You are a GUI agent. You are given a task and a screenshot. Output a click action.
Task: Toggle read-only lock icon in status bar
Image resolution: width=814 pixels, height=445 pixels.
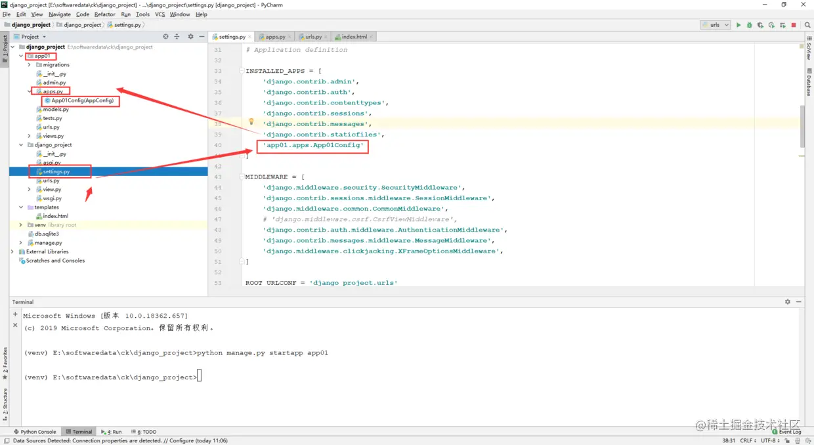click(788, 440)
